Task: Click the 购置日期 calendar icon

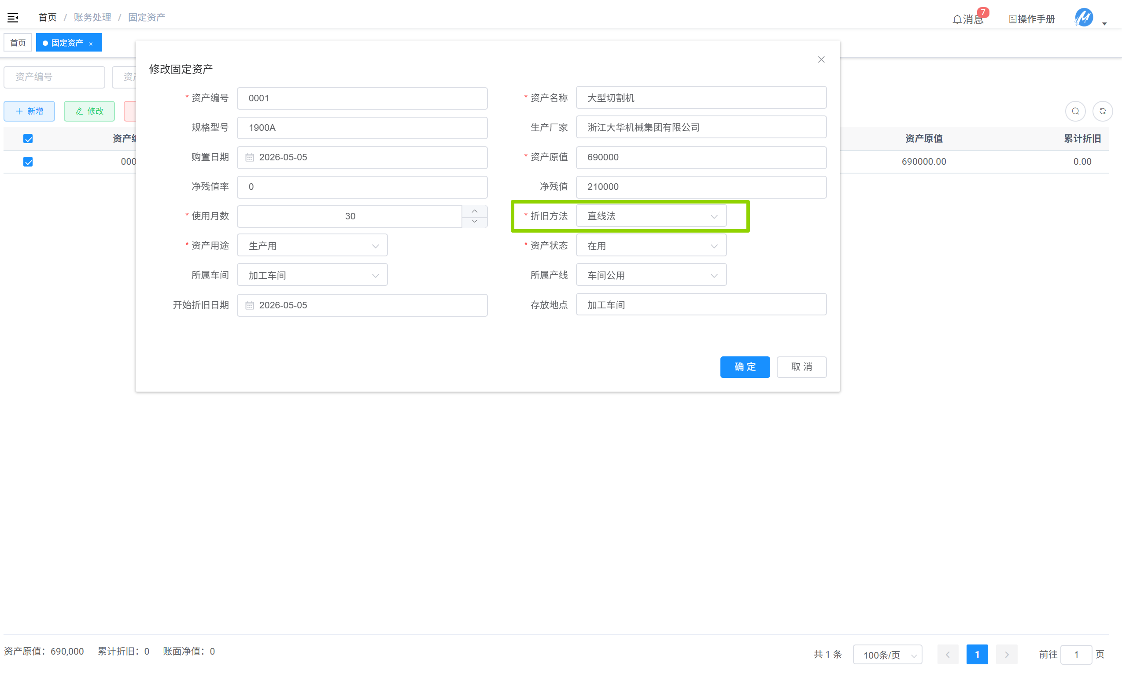Action: point(249,158)
